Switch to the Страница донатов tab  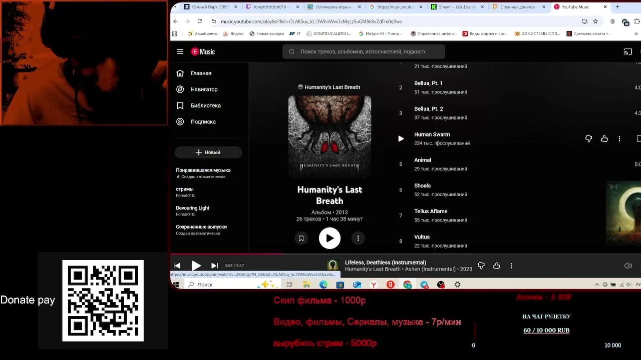click(519, 7)
